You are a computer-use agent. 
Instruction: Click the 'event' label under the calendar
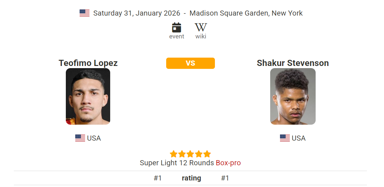coord(177,36)
